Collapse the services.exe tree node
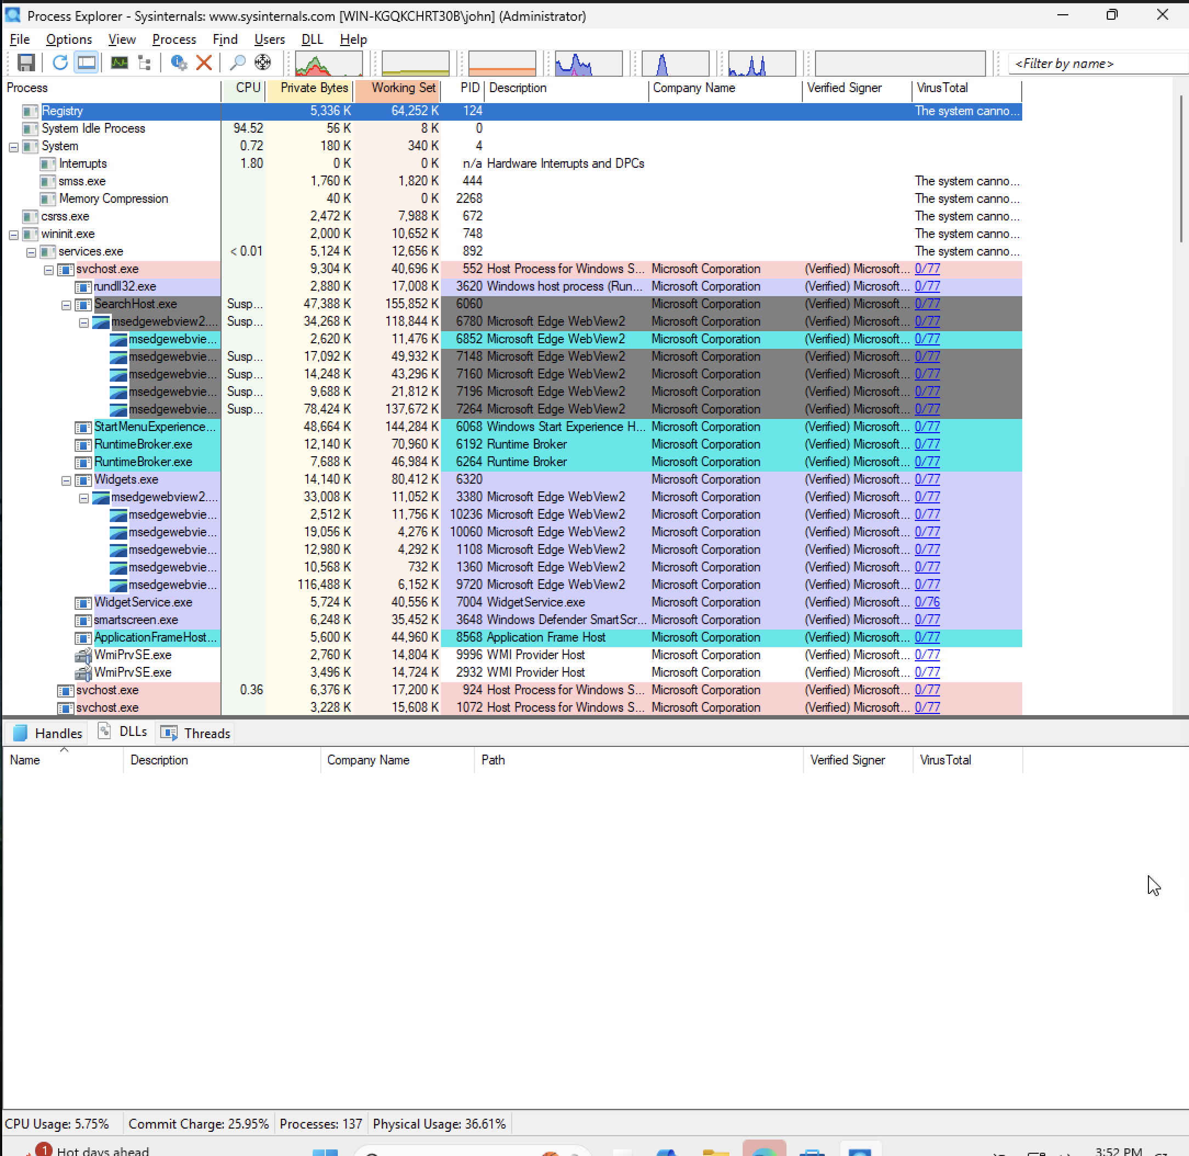The height and width of the screenshot is (1156, 1189). click(x=31, y=253)
